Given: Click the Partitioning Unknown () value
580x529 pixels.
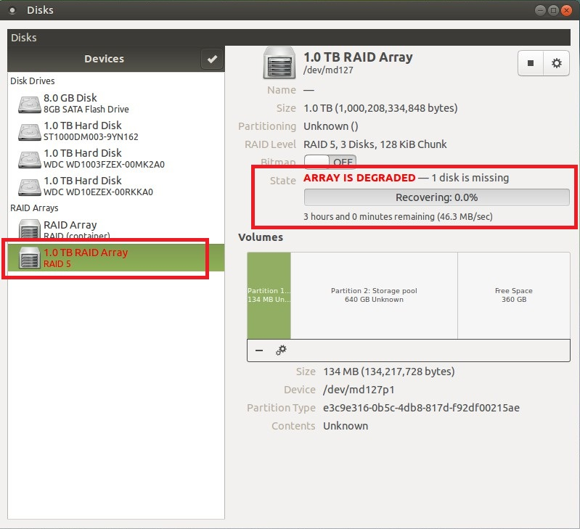Looking at the screenshot, I should click(331, 126).
